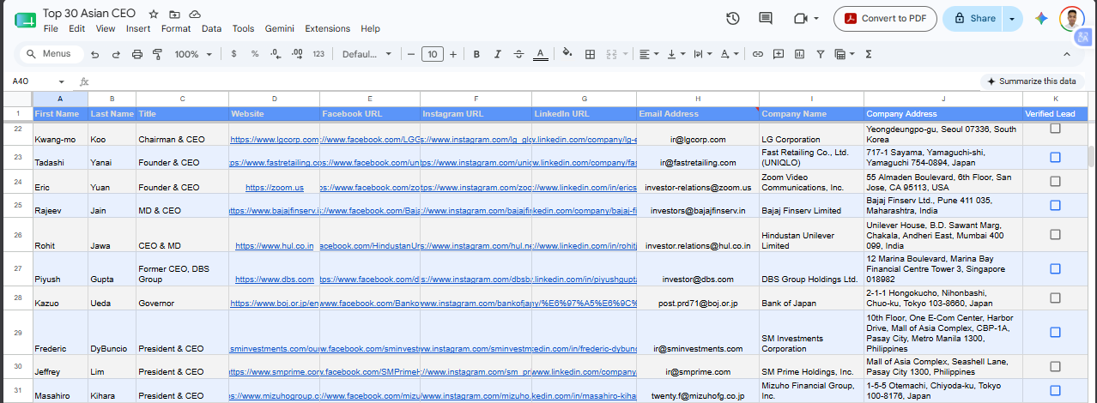Open the fill color picker
This screenshot has height=403, width=1097.
click(x=567, y=54)
